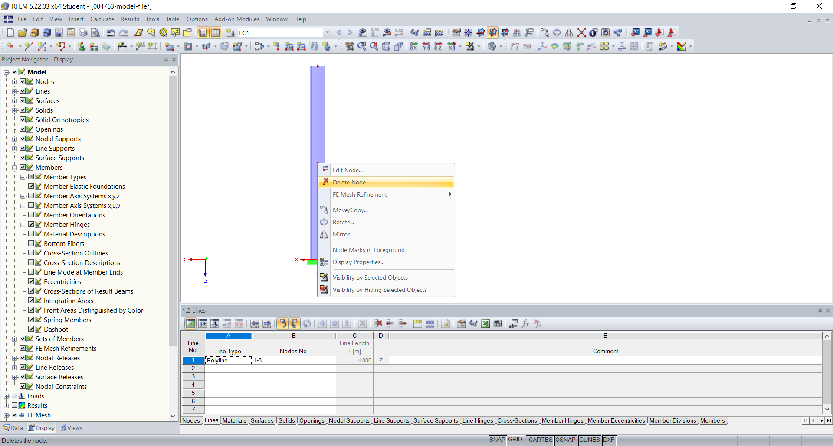Image resolution: width=833 pixels, height=446 pixels.
Task: Toggle CARTES in the status bar
Action: [540, 440]
